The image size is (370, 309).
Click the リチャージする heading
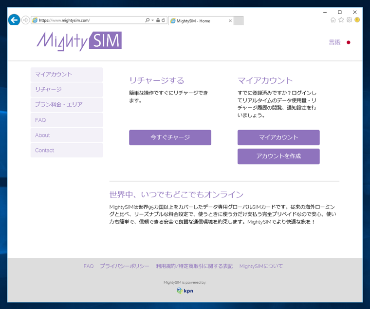pos(157,80)
